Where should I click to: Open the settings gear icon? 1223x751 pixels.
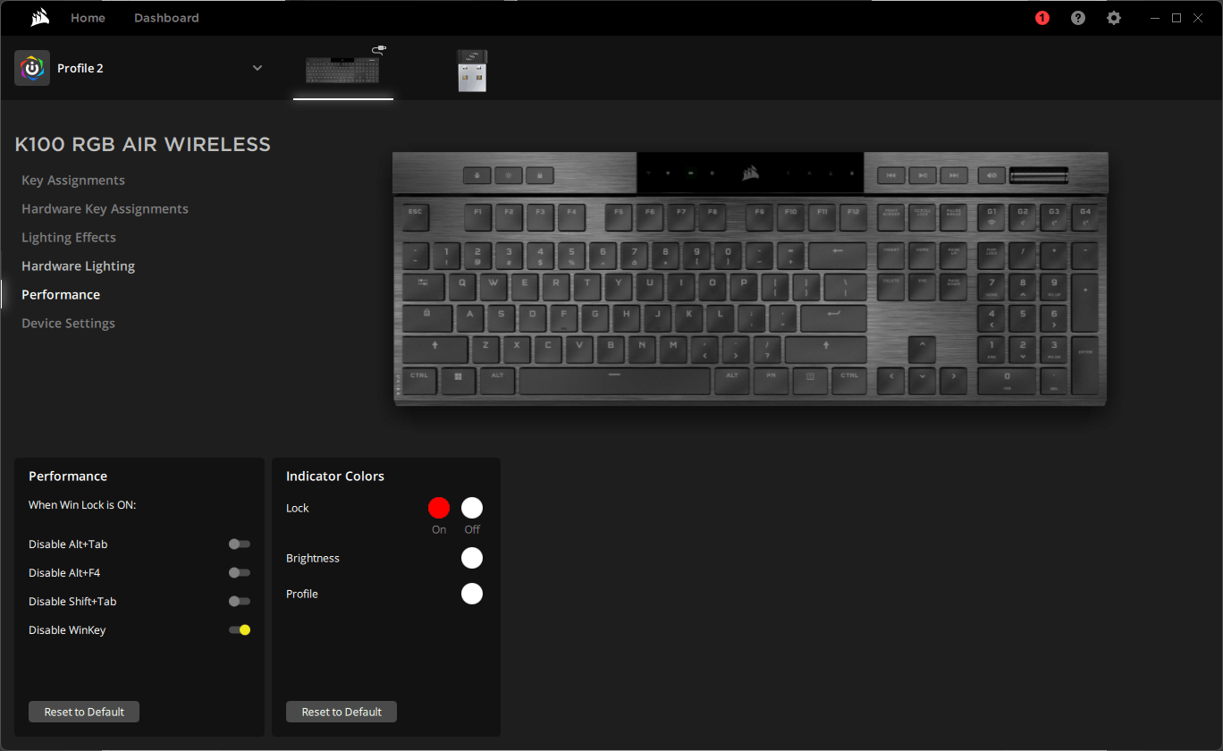click(1114, 18)
